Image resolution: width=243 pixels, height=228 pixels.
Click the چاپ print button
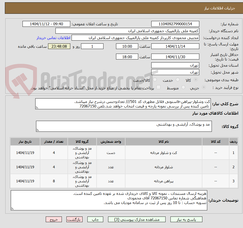(x=95, y=220)
